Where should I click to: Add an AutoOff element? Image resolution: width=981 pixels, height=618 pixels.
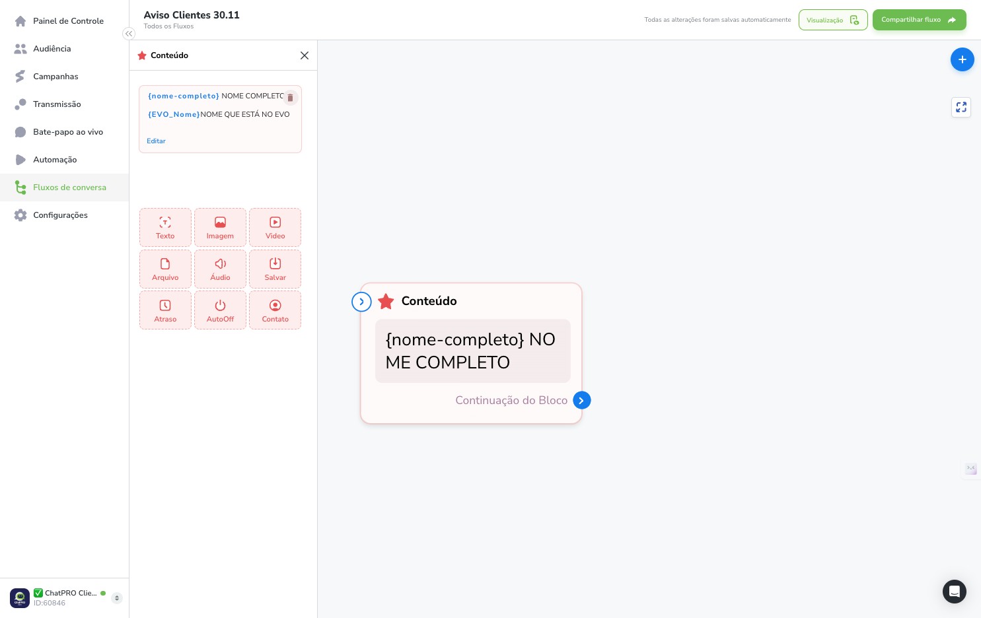click(220, 310)
